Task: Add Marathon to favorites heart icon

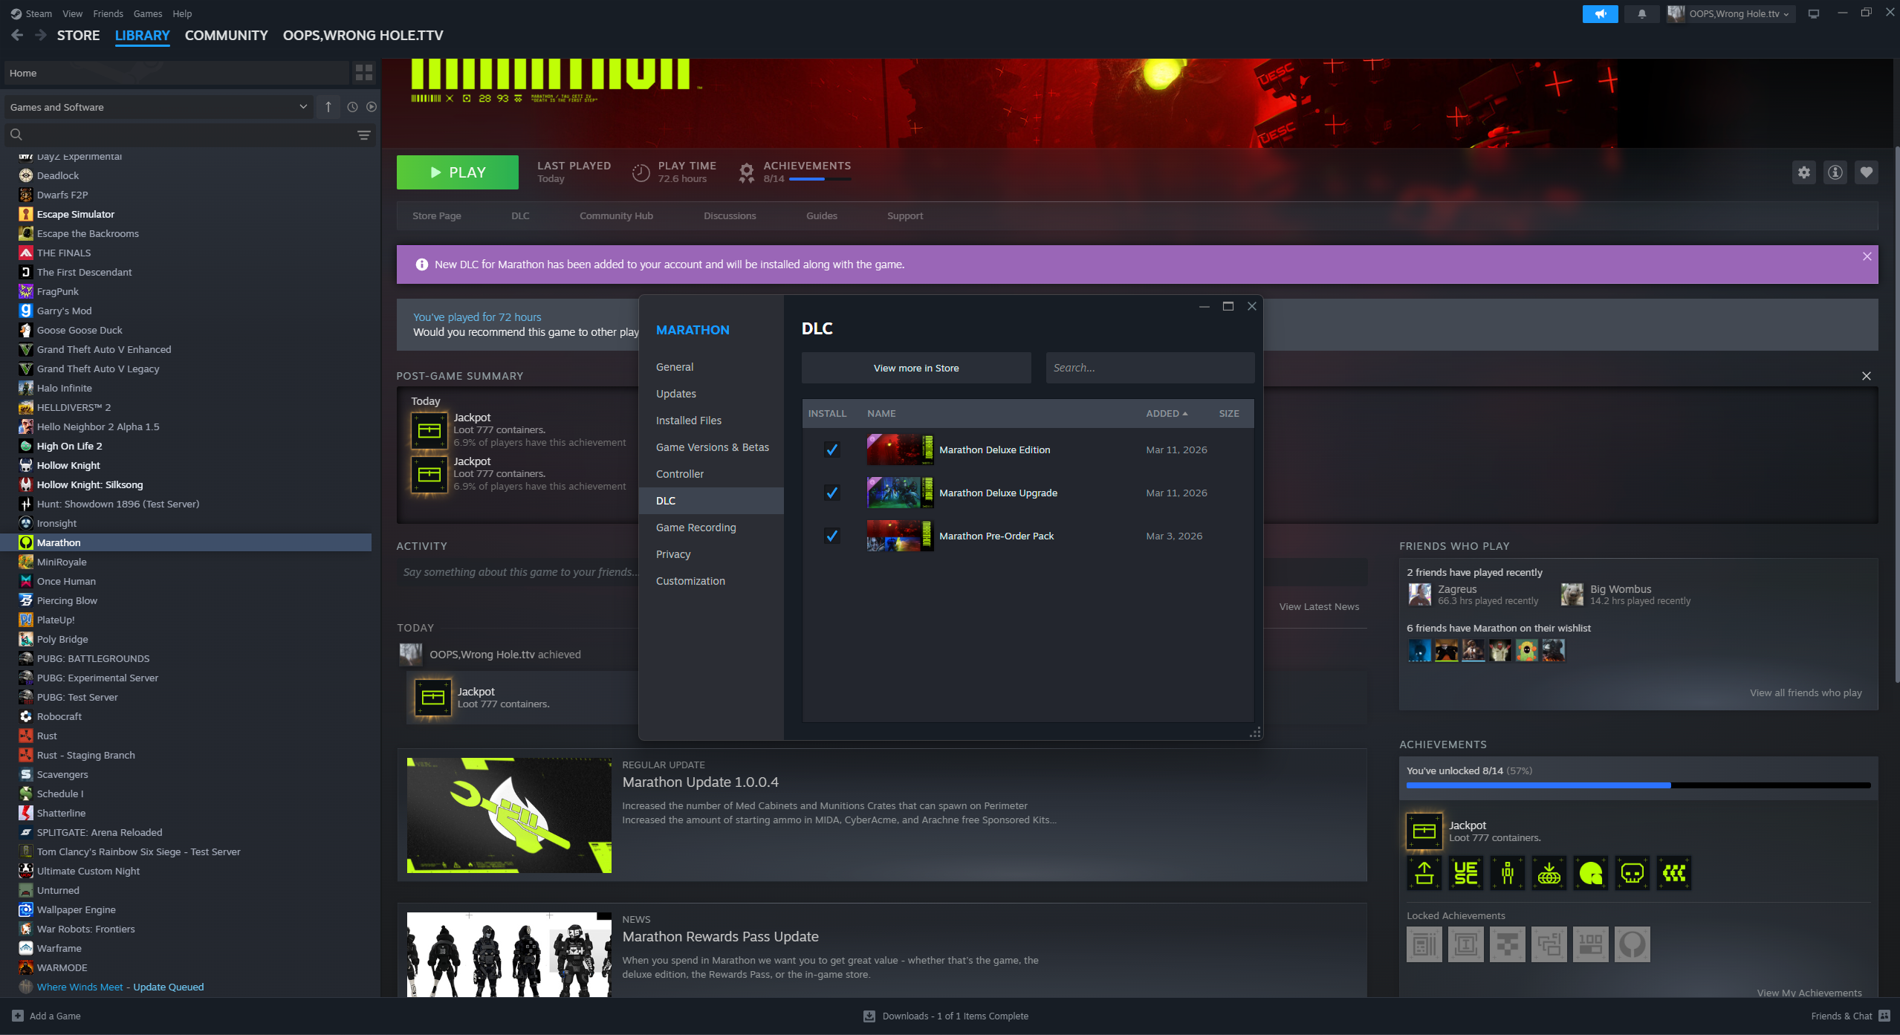Action: coord(1866,172)
